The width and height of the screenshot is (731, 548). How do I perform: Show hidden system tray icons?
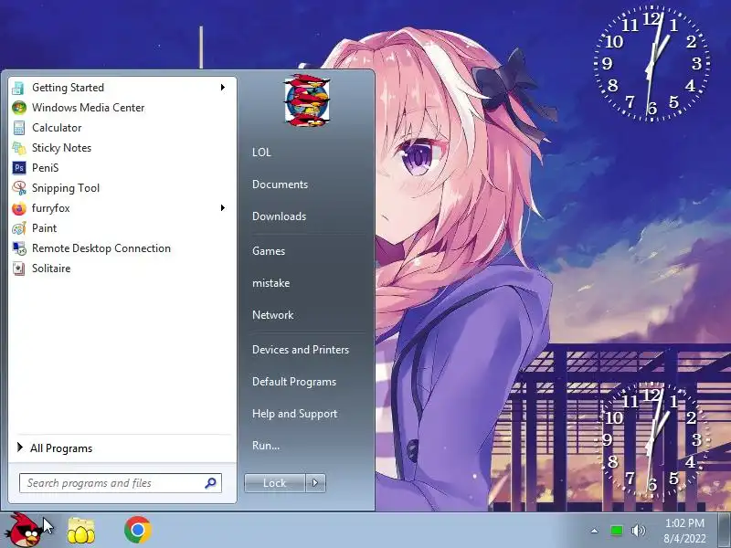[595, 531]
